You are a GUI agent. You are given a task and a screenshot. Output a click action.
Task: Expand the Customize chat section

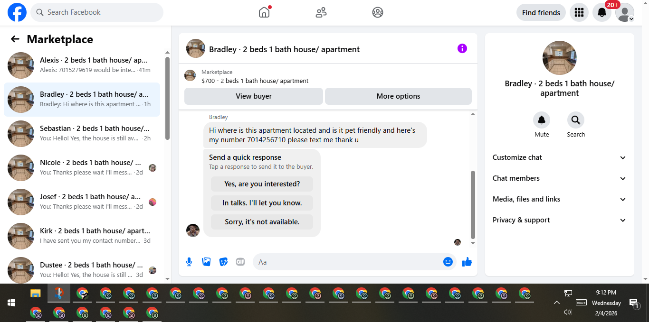point(560,157)
